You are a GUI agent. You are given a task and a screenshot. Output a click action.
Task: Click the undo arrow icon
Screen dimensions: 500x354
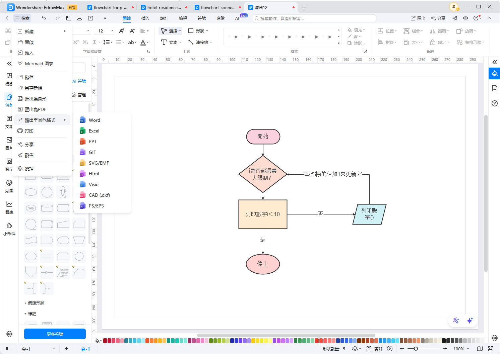click(x=44, y=18)
